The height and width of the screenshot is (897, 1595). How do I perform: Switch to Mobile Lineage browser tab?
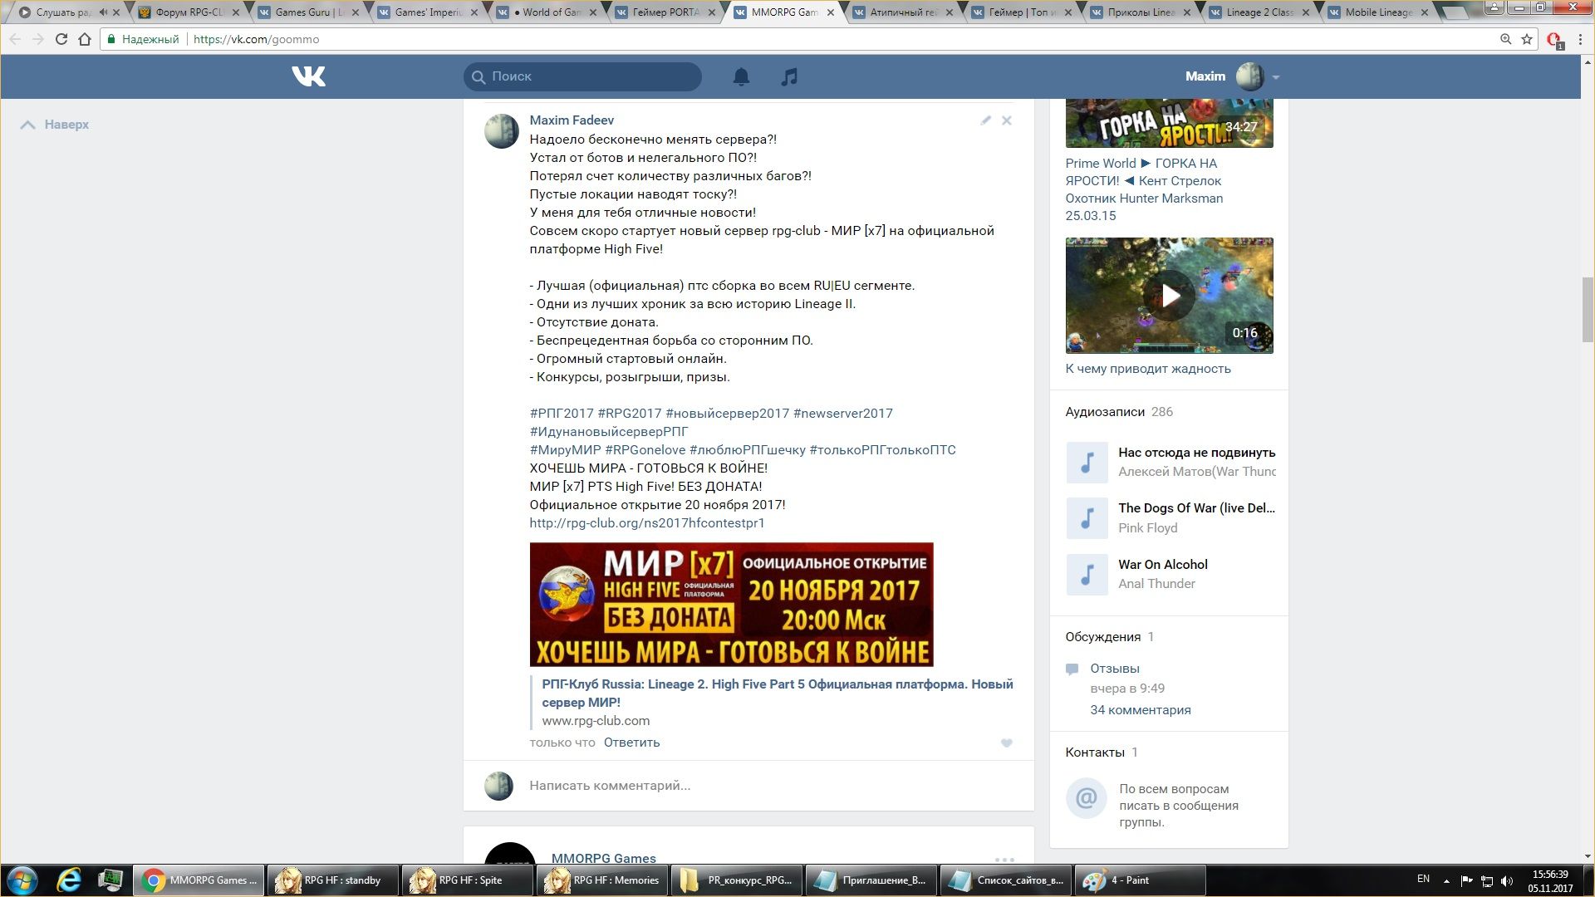point(1379,12)
